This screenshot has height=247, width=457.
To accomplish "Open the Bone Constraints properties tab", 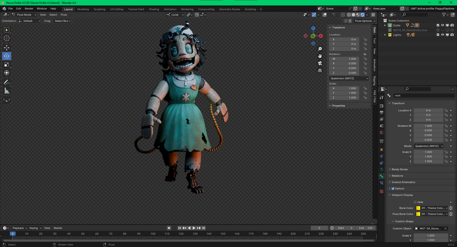I will (x=381, y=183).
